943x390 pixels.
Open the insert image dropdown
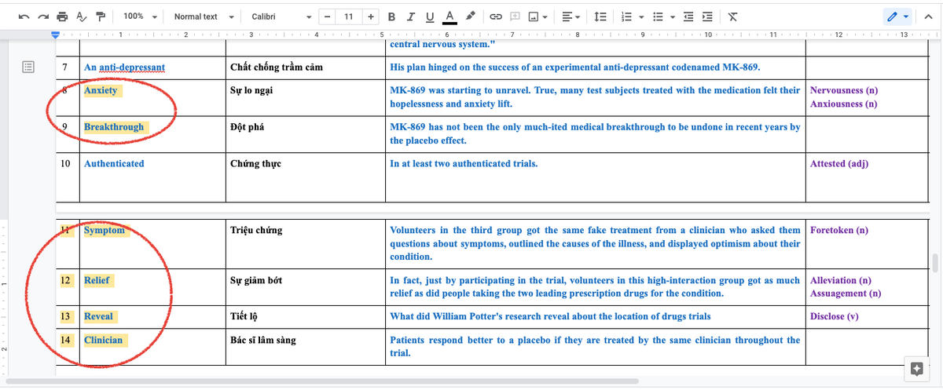(x=539, y=16)
